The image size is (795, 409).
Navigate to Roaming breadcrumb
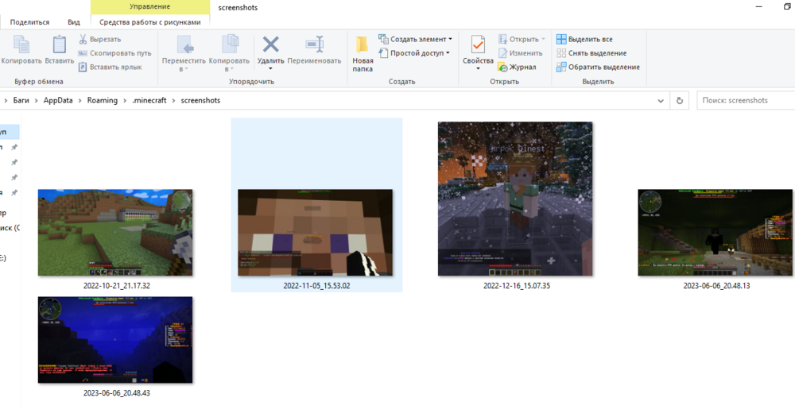coord(102,100)
